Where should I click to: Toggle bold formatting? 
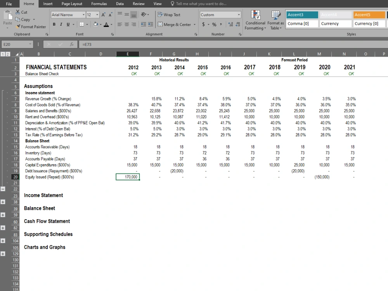point(54,24)
